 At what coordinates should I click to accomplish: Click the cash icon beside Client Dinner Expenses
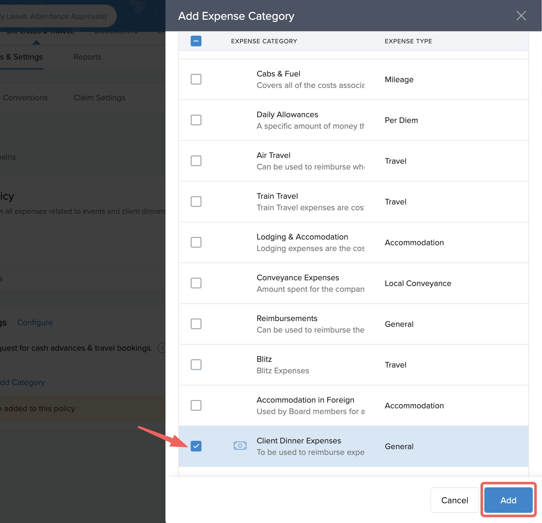[x=240, y=446]
